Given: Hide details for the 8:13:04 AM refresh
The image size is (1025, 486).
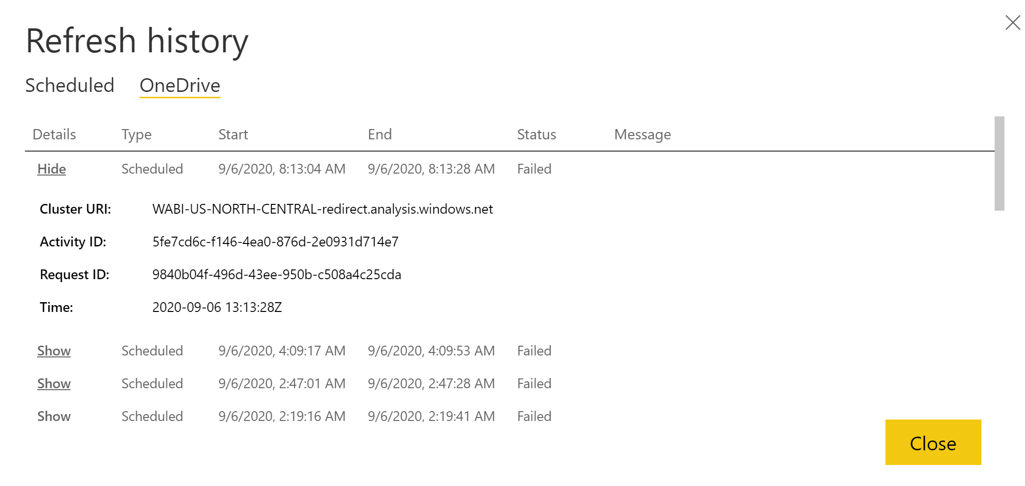Looking at the screenshot, I should pyautogui.click(x=51, y=169).
